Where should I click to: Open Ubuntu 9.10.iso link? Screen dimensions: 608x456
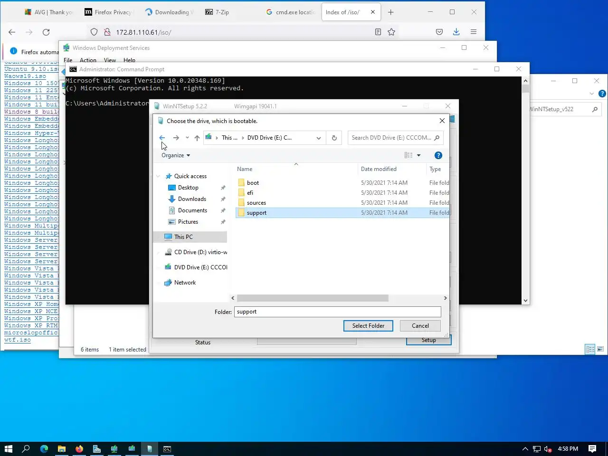coord(31,69)
